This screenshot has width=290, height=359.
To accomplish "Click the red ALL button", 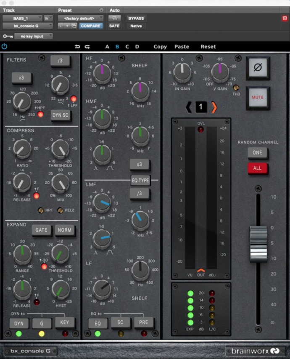I will (258, 168).
